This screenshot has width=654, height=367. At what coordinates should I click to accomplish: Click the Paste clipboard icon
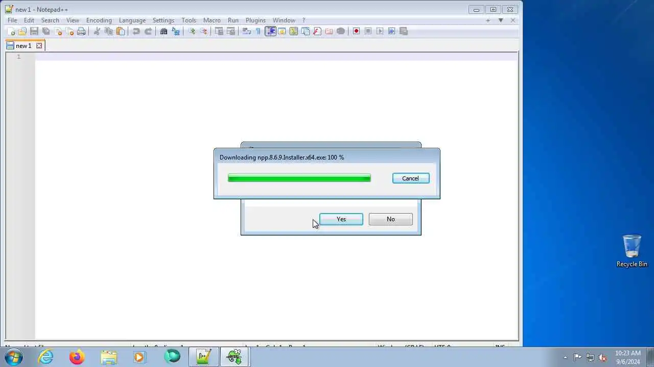click(121, 31)
